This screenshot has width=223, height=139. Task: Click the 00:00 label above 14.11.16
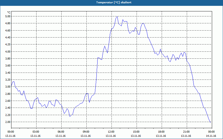pyautogui.click(x=212, y=132)
